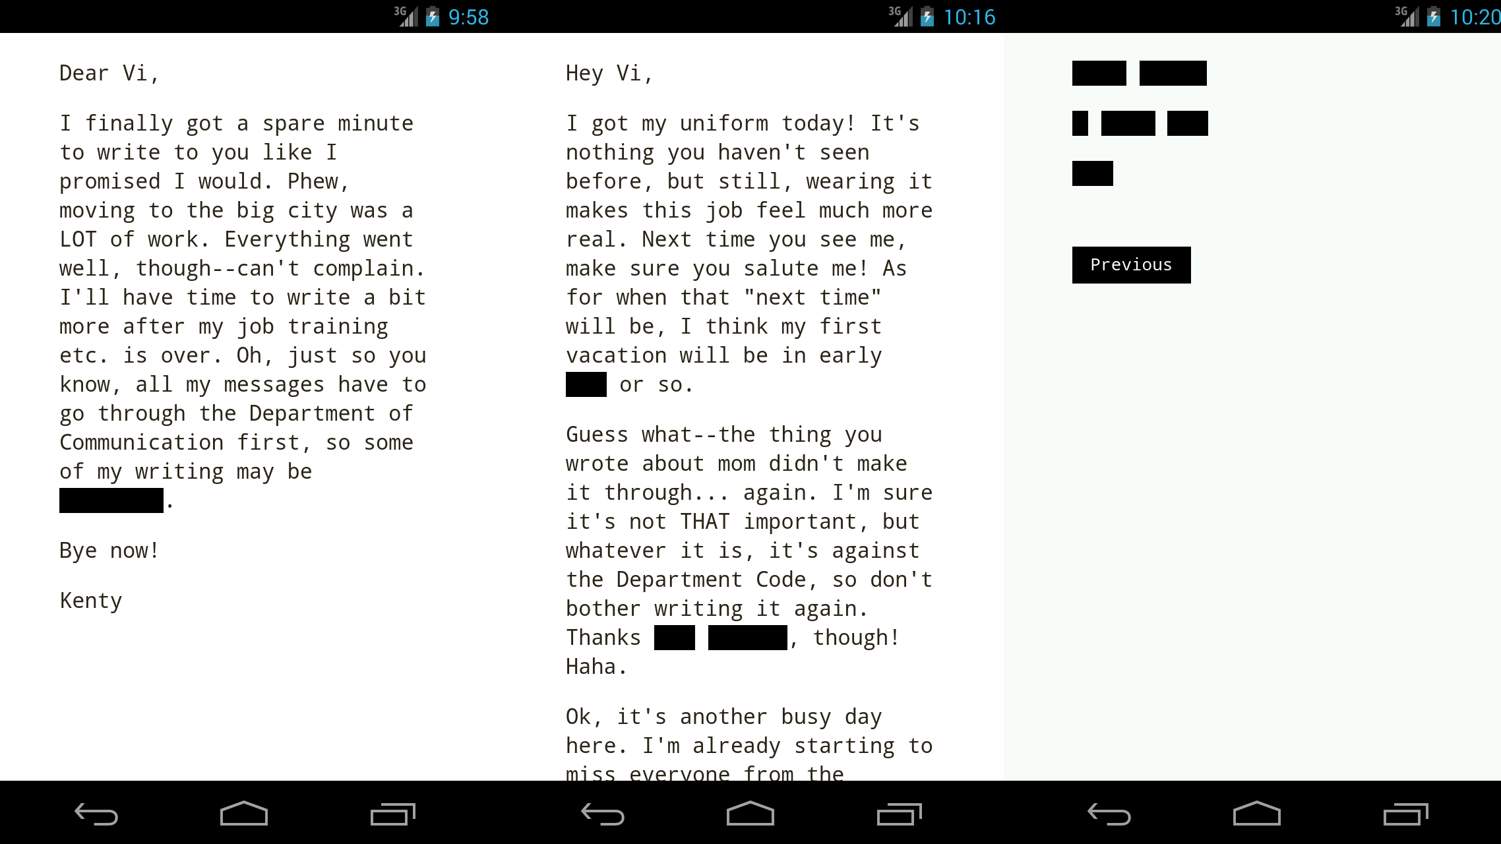The height and width of the screenshot is (844, 1501).
Task: Click the Previous button
Action: coord(1131,265)
